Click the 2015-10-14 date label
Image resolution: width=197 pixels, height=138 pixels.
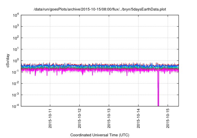click(x=138, y=118)
